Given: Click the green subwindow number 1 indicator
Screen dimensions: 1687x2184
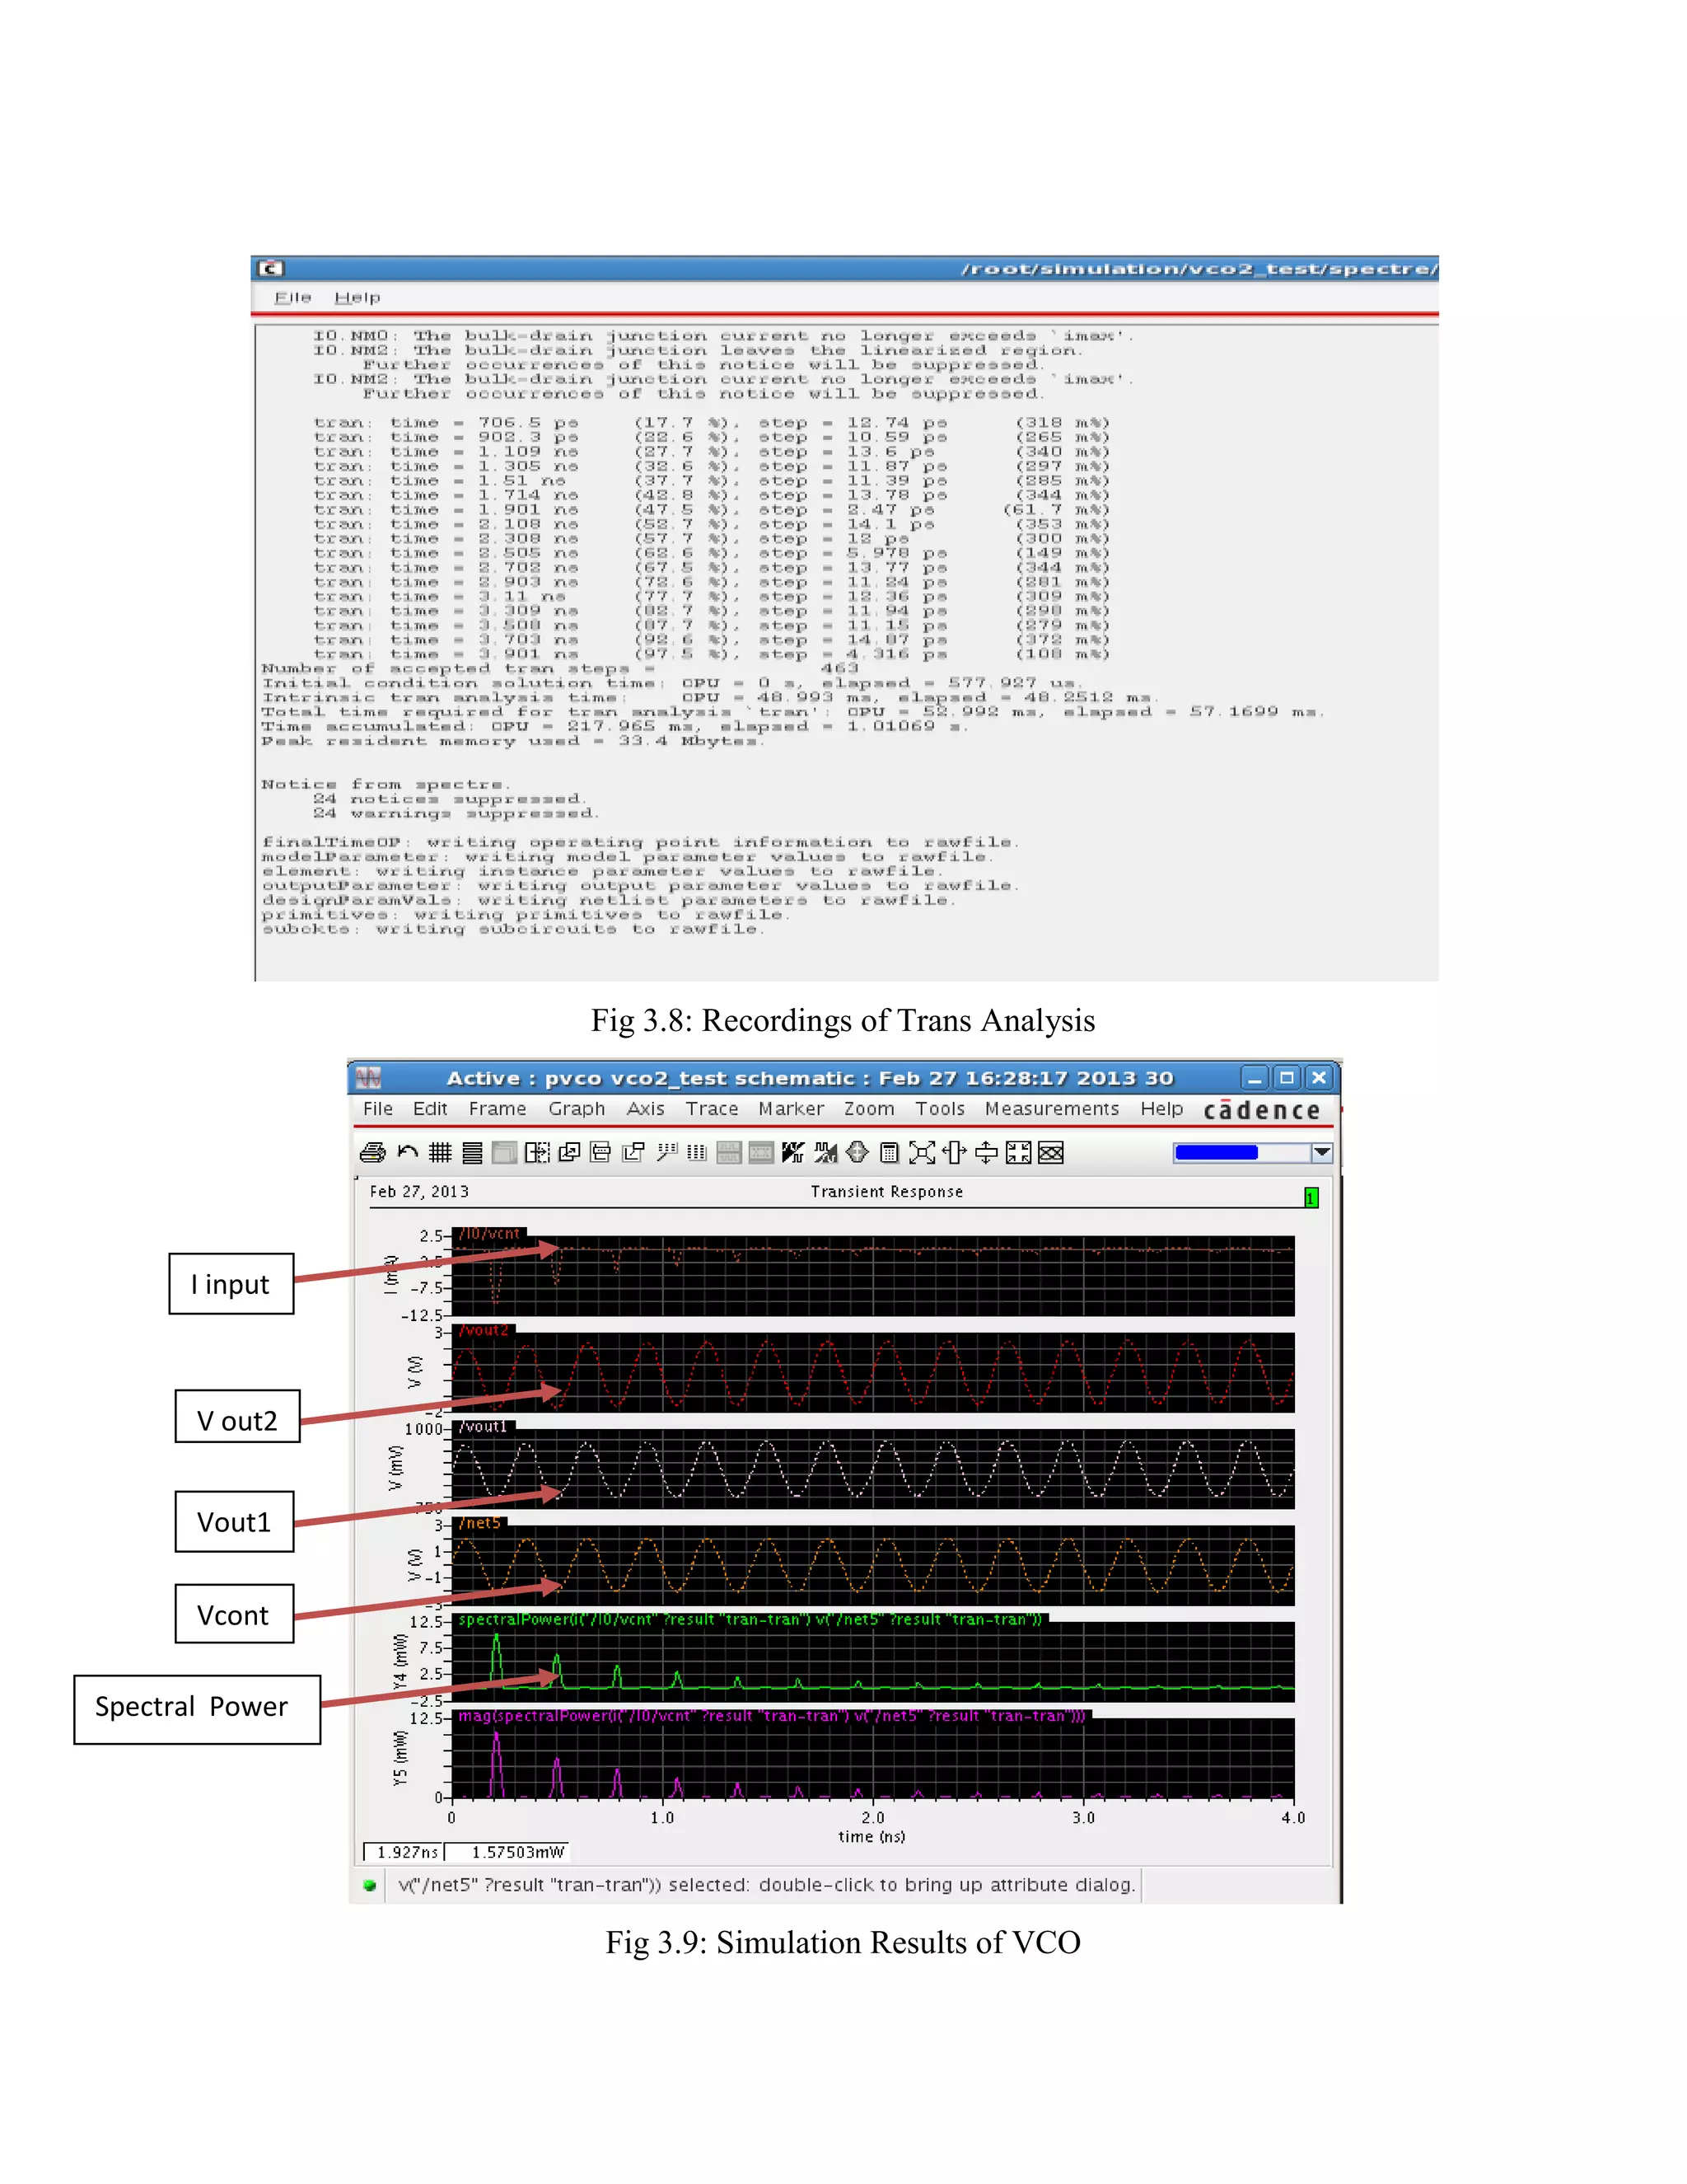Looking at the screenshot, I should tap(1311, 1197).
